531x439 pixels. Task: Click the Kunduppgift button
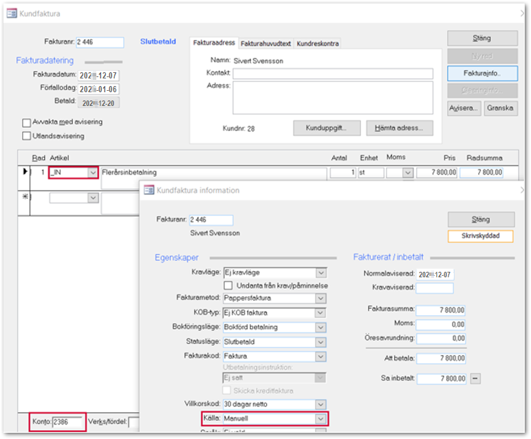point(328,128)
